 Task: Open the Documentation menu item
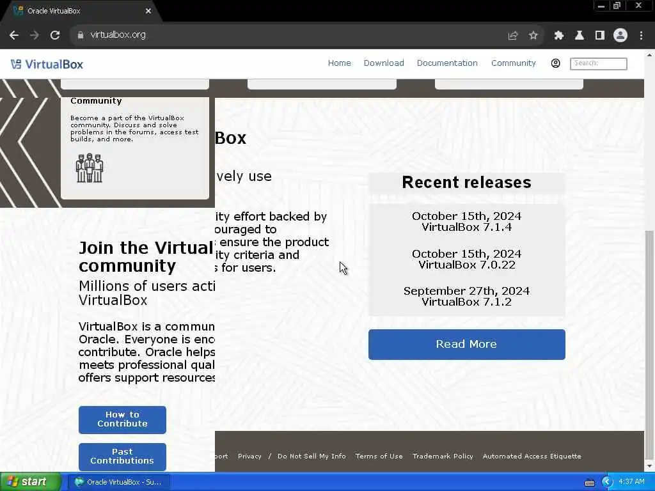[x=447, y=63]
